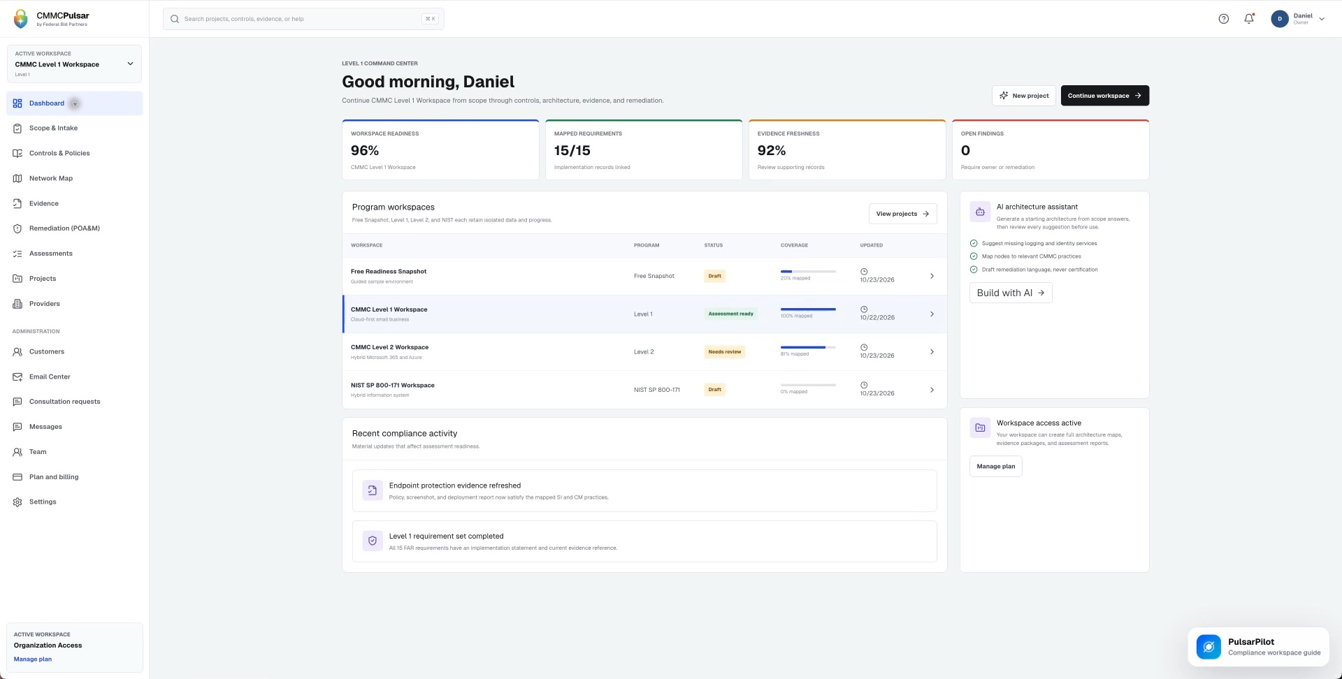Open the help question-mark icon

point(1223,19)
